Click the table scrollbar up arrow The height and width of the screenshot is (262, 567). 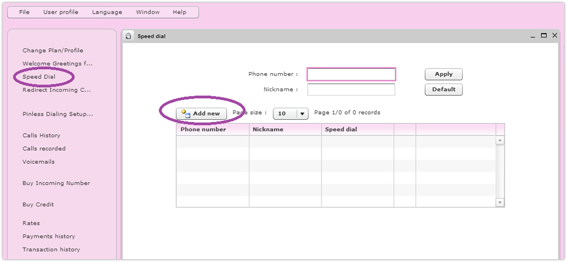point(500,140)
